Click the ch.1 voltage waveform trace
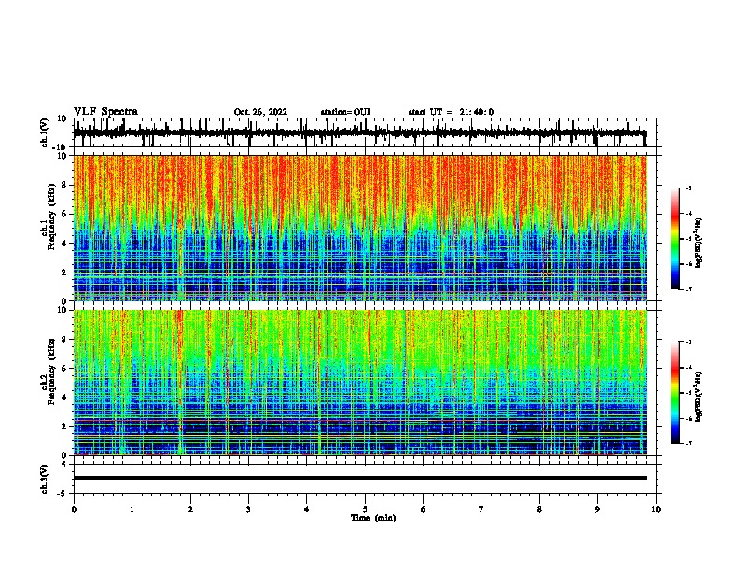739x571 pixels. click(x=359, y=133)
